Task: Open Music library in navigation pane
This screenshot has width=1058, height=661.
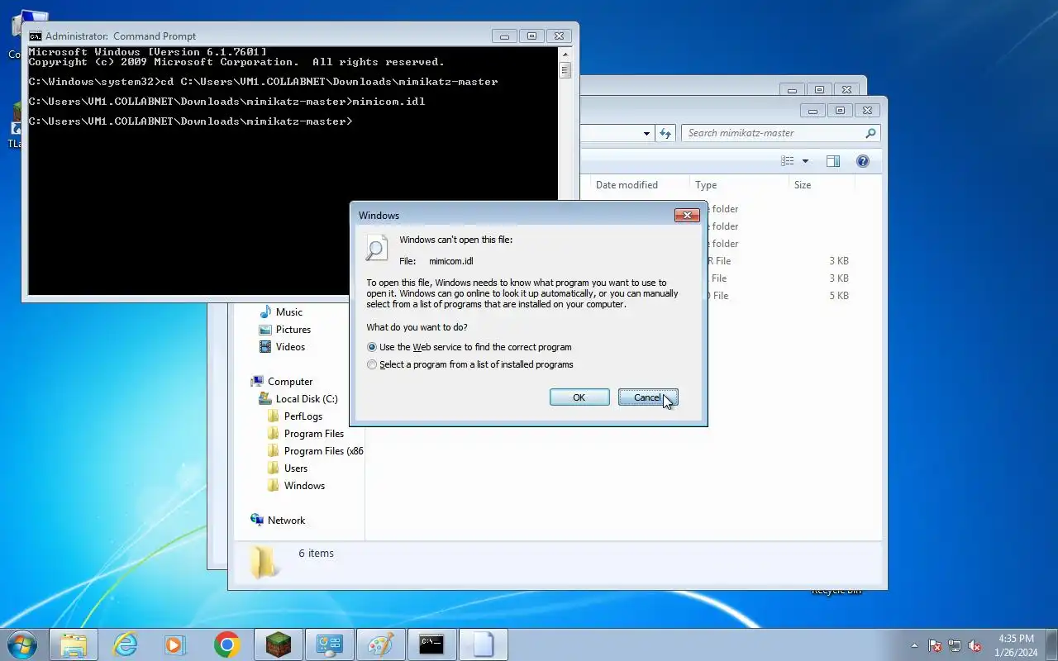Action: tap(289, 312)
